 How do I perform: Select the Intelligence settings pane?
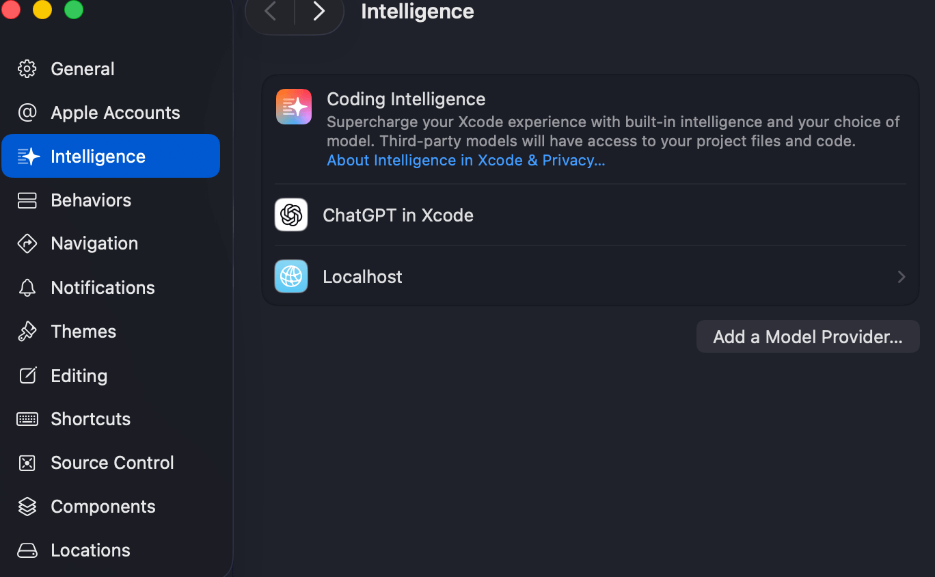click(x=111, y=157)
